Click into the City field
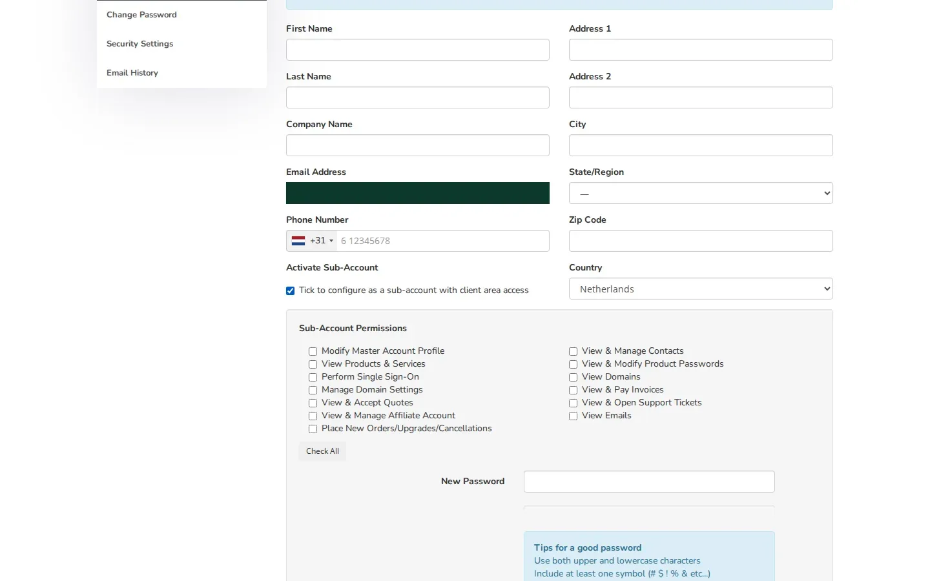The width and height of the screenshot is (930, 581). 701,145
